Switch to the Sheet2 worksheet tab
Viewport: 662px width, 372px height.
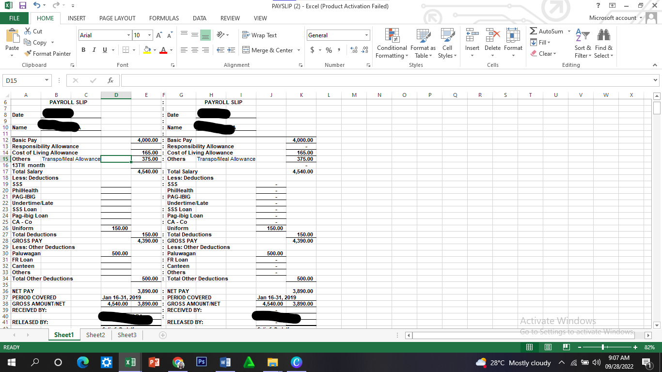pyautogui.click(x=95, y=335)
